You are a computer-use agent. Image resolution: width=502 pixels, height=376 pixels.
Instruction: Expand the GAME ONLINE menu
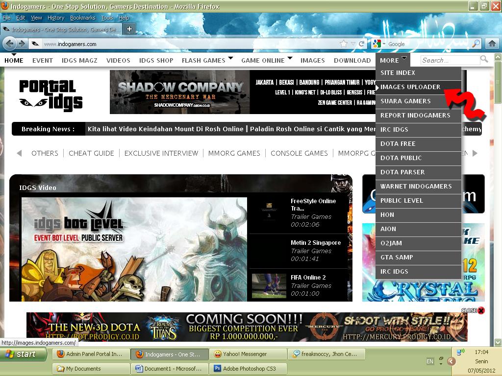266,60
